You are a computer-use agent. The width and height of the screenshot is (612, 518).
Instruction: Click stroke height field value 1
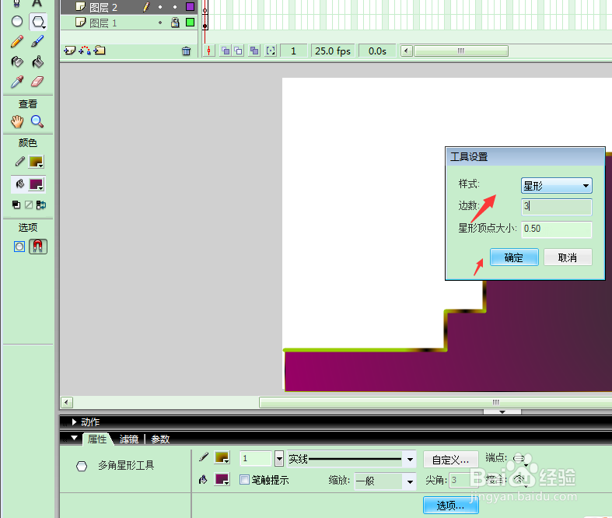pos(255,458)
